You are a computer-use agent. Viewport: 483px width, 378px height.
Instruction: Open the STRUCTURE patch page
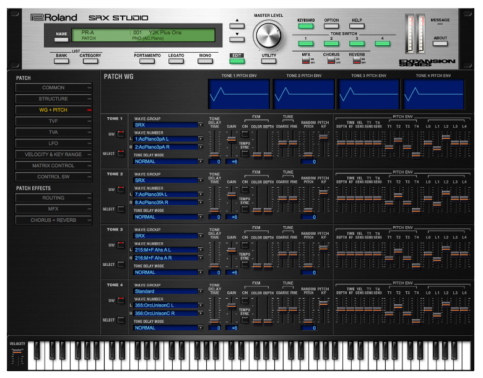point(54,99)
